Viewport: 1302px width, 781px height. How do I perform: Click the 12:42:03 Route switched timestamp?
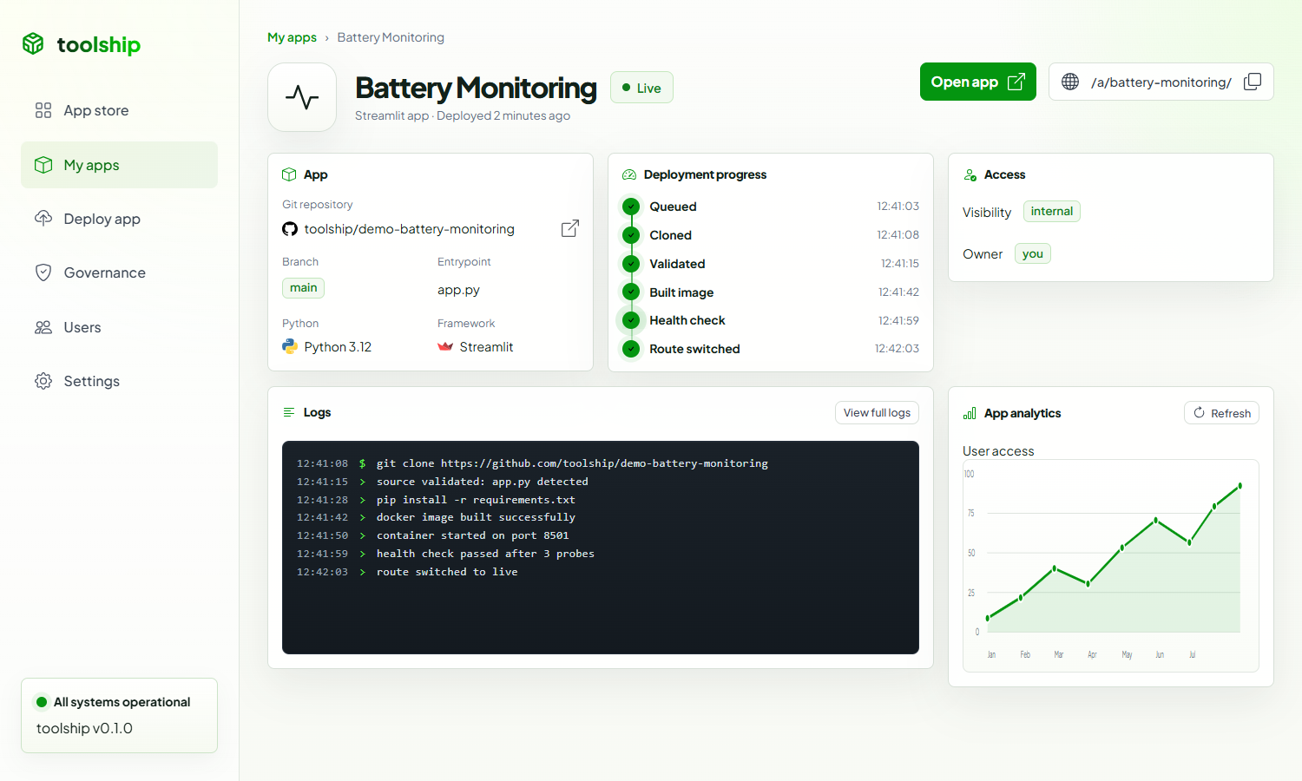coord(897,349)
